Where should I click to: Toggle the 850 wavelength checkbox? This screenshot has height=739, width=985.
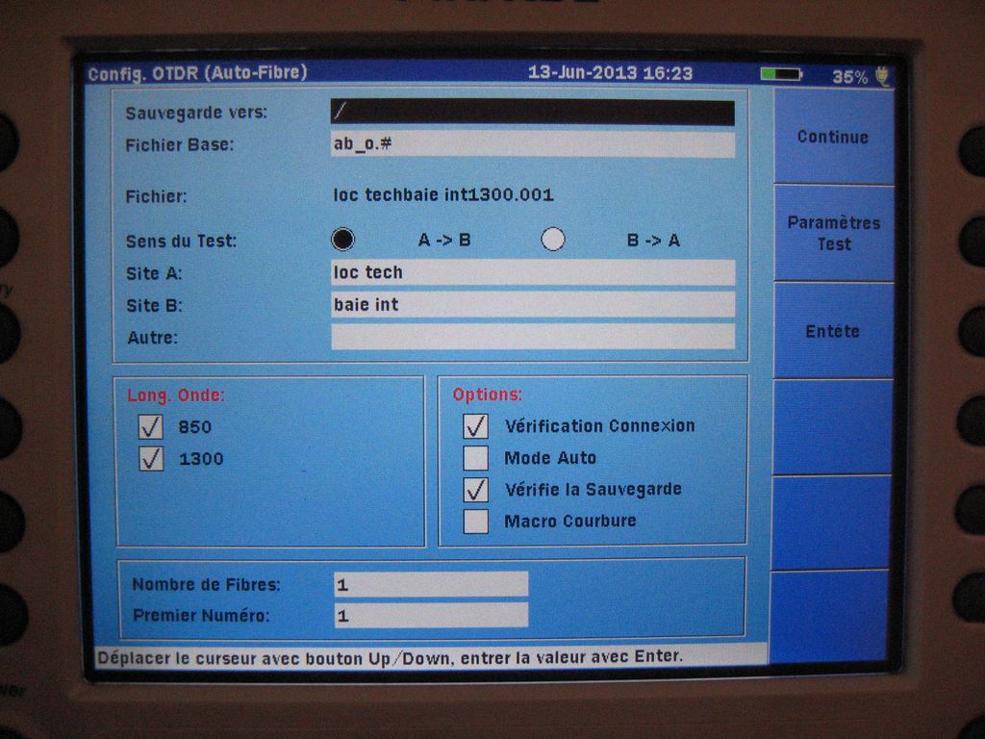coord(151,426)
